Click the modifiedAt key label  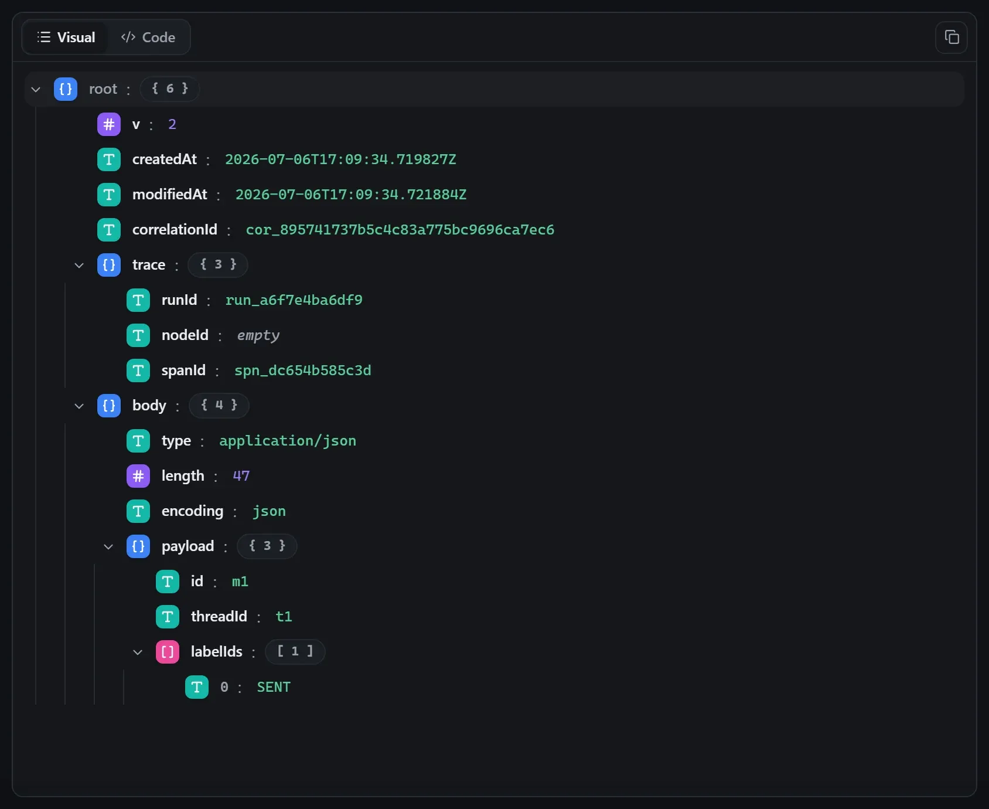(170, 195)
